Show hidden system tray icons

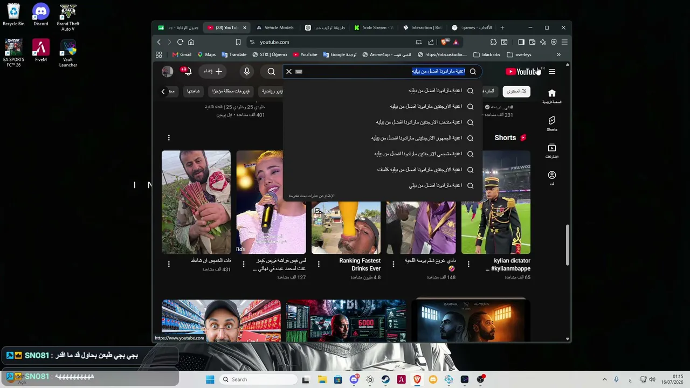coord(604,379)
